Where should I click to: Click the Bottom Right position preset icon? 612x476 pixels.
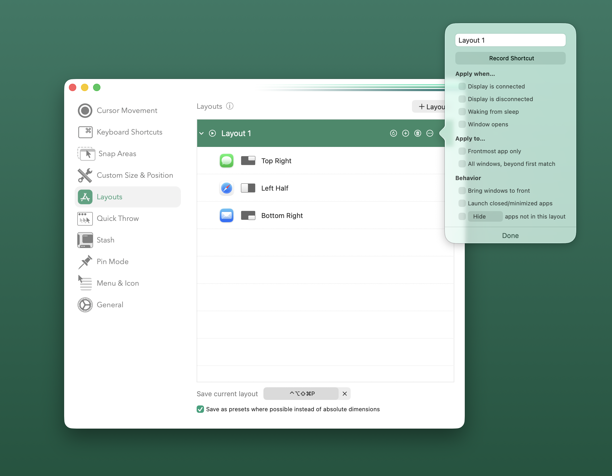pos(248,215)
